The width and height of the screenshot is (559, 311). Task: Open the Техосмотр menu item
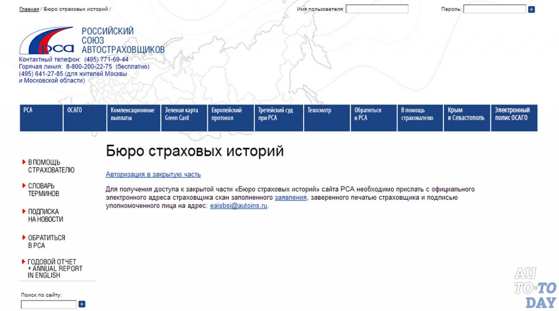click(327, 118)
